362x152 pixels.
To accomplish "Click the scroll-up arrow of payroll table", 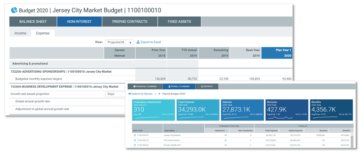I will click(x=352, y=134).
